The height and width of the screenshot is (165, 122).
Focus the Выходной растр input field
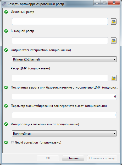(60, 41)
